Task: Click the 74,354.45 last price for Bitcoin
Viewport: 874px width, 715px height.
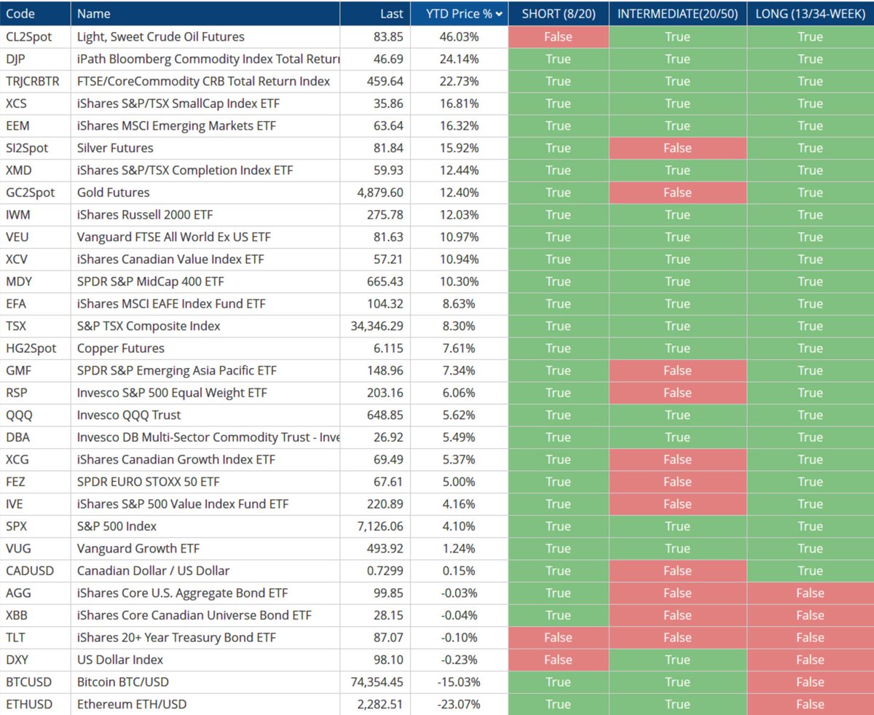Action: [x=375, y=681]
